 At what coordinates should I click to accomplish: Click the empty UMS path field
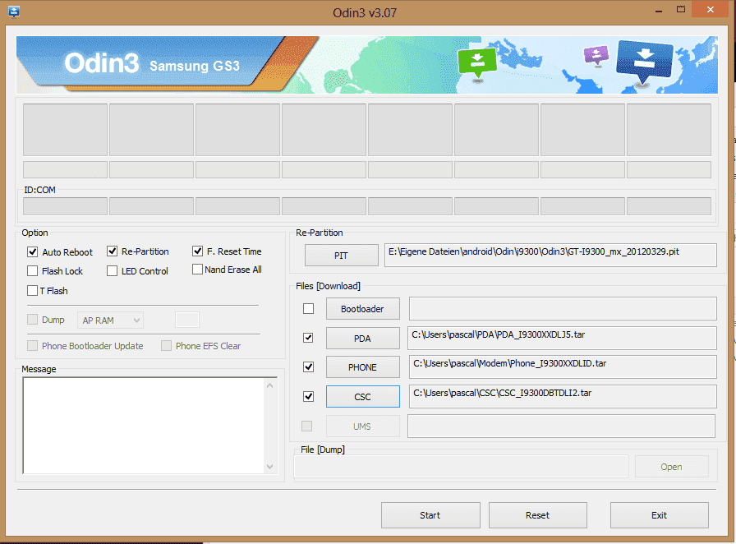(561, 426)
